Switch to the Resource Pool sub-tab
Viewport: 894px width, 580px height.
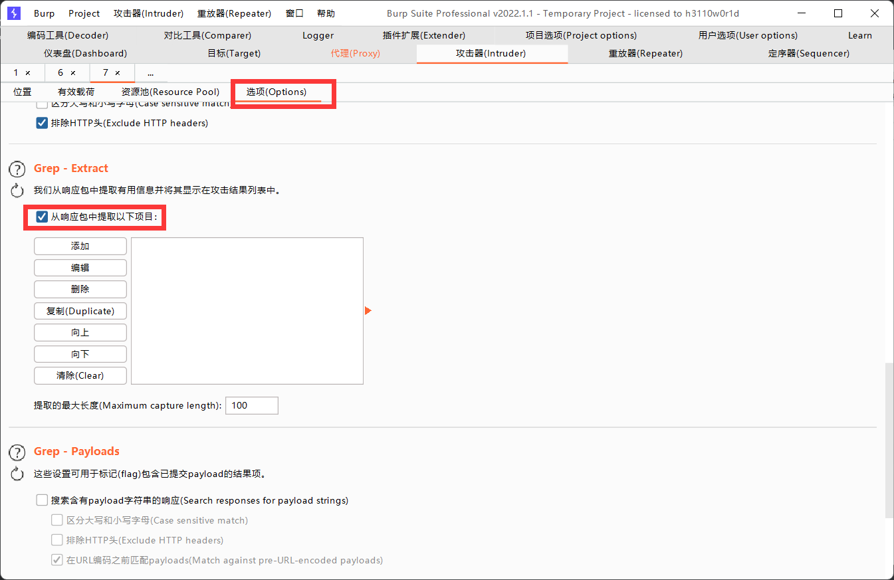170,92
